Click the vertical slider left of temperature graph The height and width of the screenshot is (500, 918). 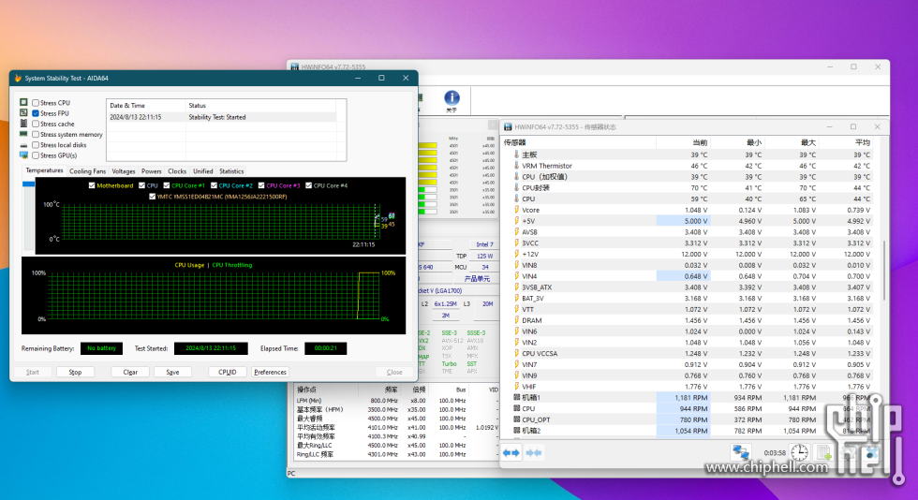[28, 216]
